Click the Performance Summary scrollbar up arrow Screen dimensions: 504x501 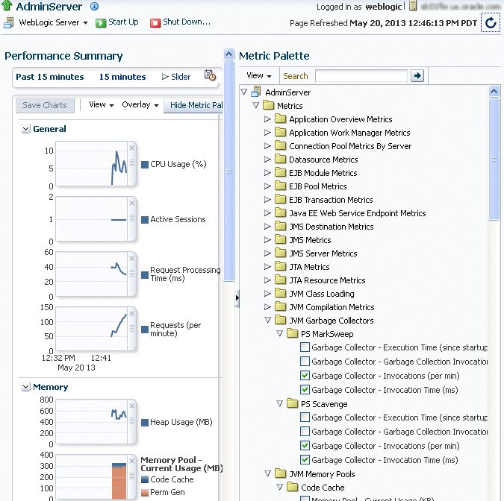[x=228, y=54]
